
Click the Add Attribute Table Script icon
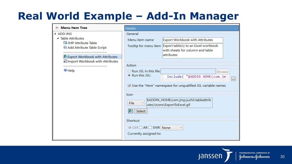tap(65, 47)
